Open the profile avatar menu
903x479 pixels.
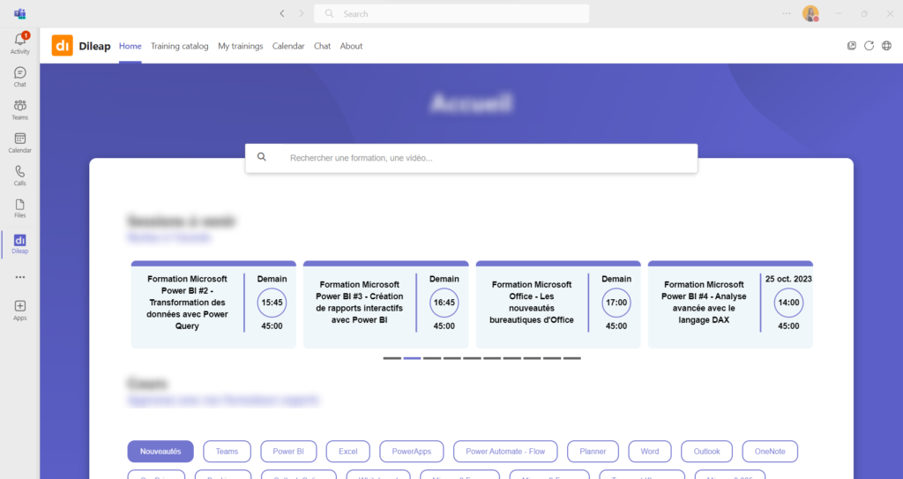click(810, 13)
